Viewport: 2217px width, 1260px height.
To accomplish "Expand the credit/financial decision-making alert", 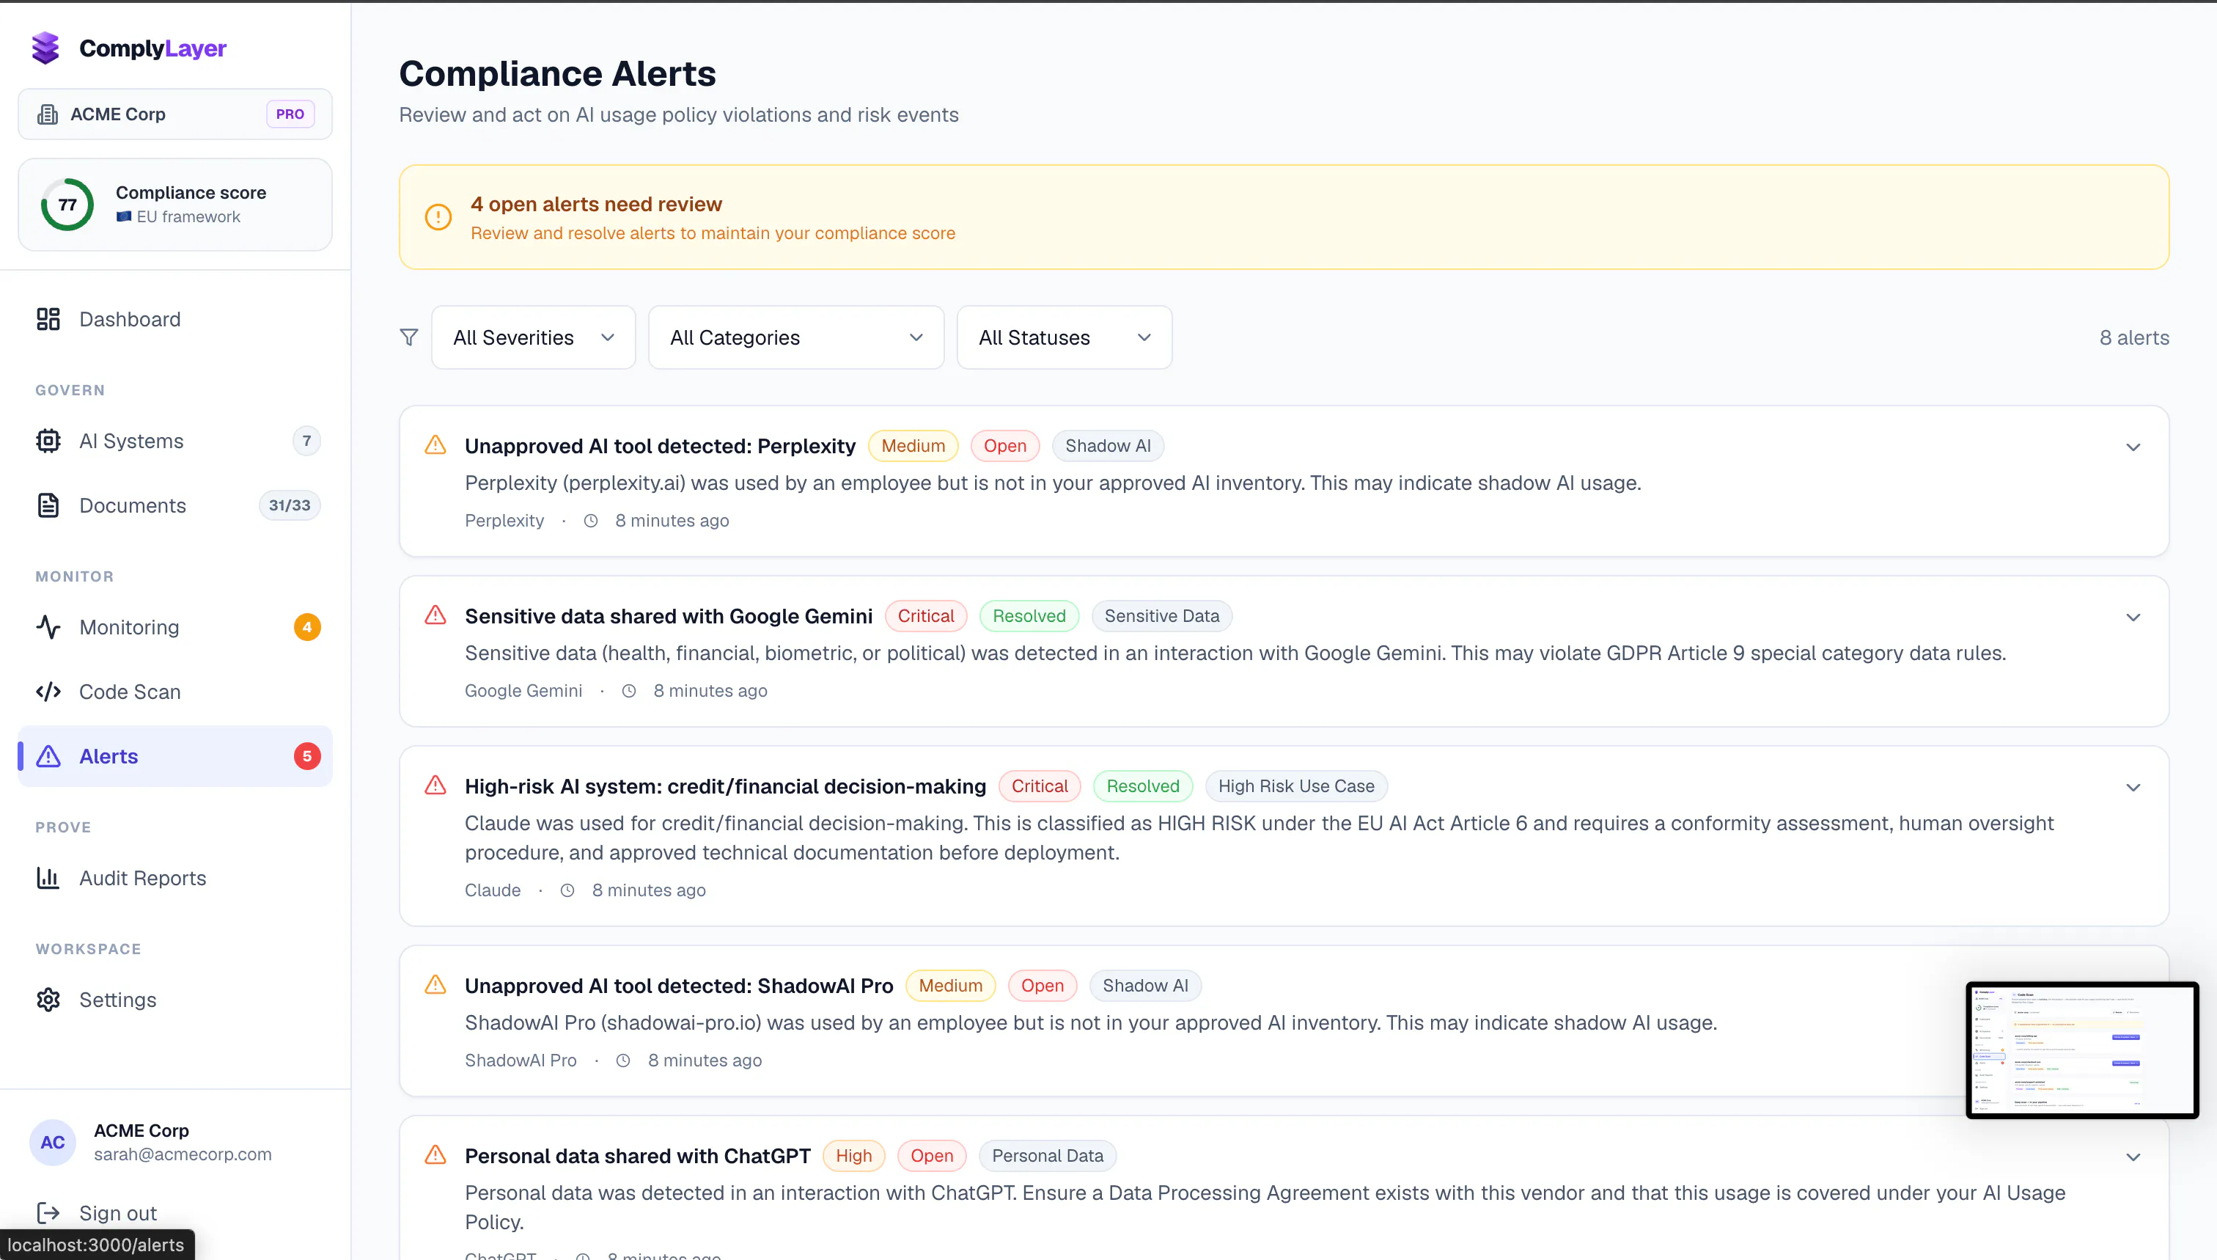I will [2133, 788].
